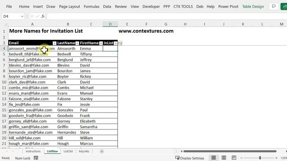Viewport: 287px width, 161px height.
Task: Open the File menu
Action: 9,7
